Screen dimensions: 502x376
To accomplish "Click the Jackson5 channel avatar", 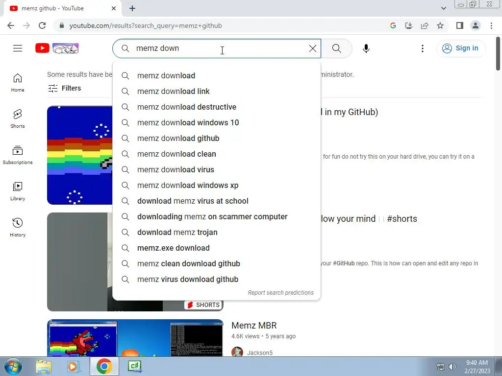I will click(237, 352).
